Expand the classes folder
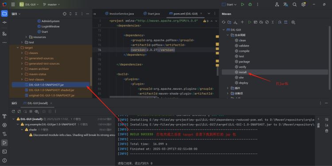This screenshot has width=332, height=166. point(22,53)
